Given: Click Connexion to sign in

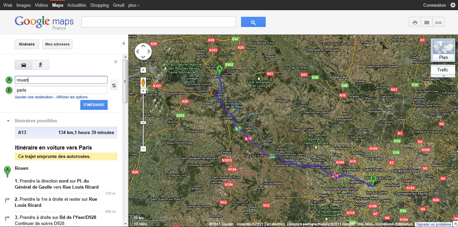Looking at the screenshot, I should tap(434, 5).
